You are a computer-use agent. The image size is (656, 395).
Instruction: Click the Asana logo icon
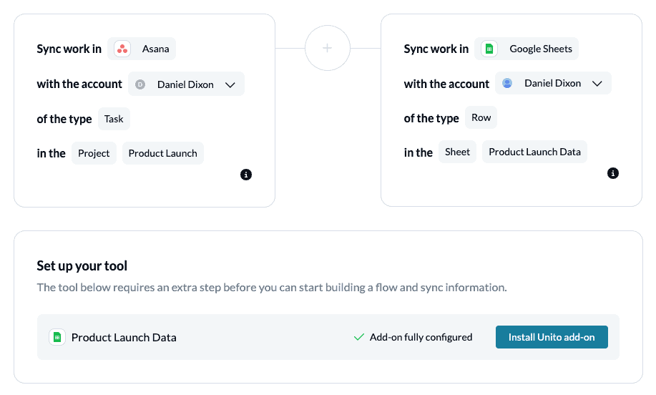coord(122,49)
